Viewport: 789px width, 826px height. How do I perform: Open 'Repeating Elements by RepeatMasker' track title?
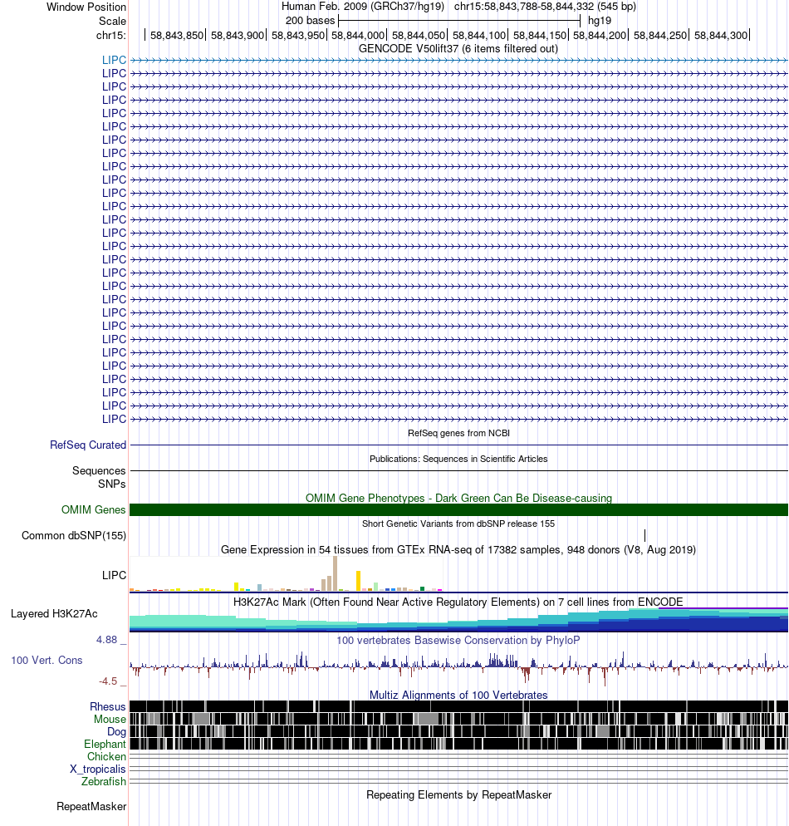pyautogui.click(x=458, y=795)
